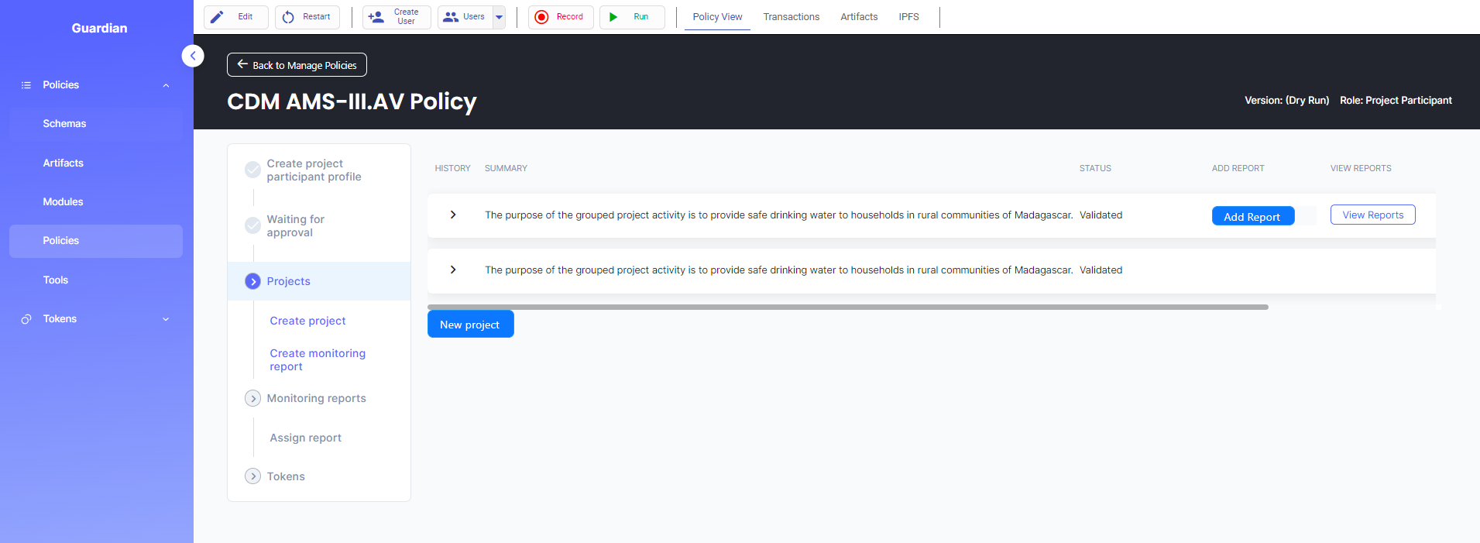
Task: Click the Projects step arrow icon
Action: click(x=252, y=281)
